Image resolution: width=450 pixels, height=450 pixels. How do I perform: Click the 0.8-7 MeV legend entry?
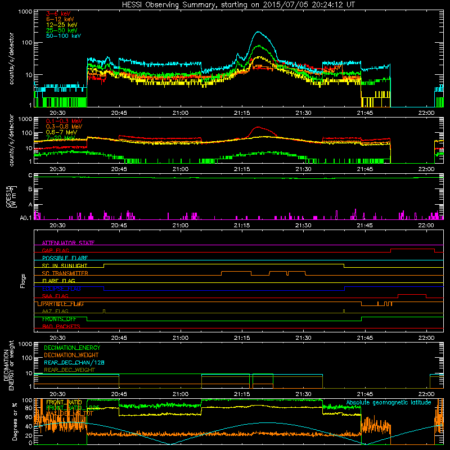coord(61,132)
